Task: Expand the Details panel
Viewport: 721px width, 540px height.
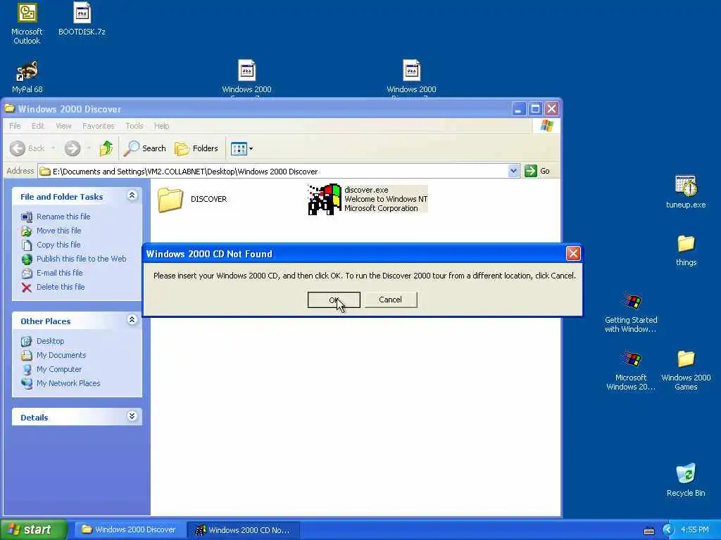Action: coord(132,416)
